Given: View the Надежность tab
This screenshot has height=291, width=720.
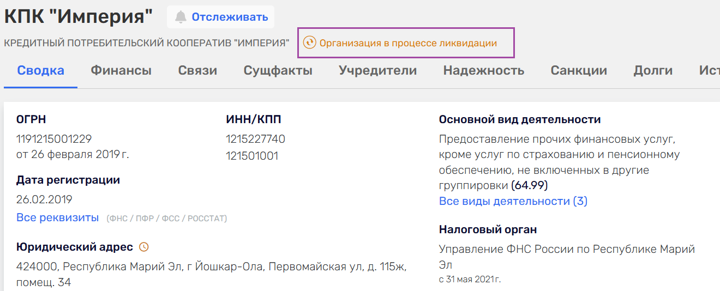Looking at the screenshot, I should click(x=483, y=70).
